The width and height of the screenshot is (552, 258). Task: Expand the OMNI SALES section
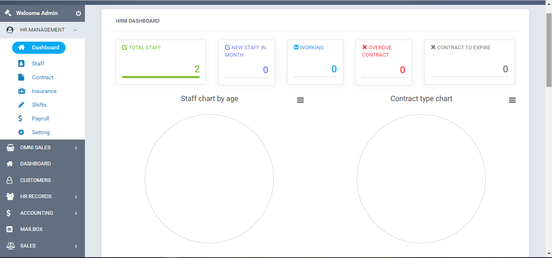76,148
